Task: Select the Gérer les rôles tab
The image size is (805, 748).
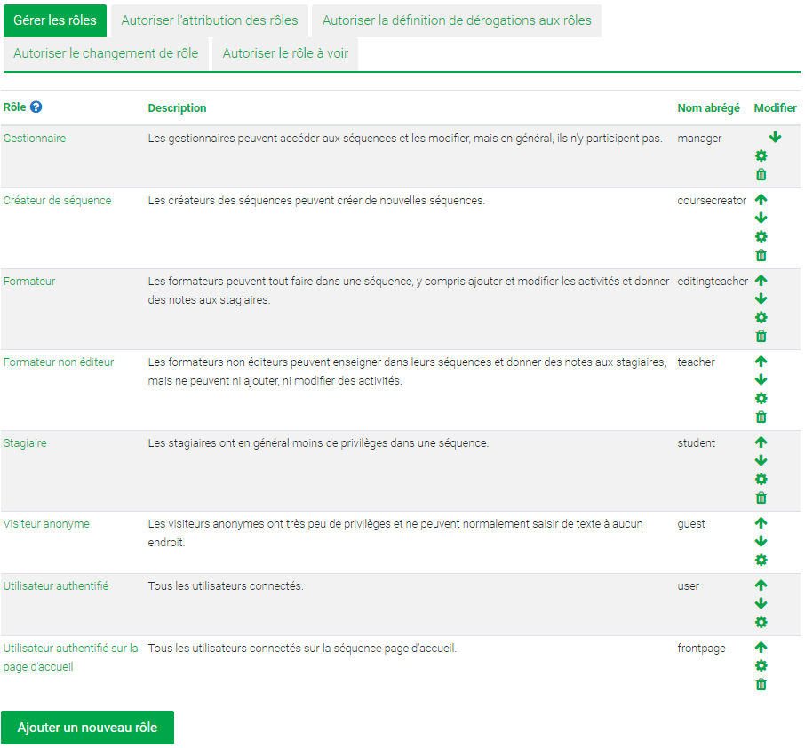Action: (x=55, y=20)
